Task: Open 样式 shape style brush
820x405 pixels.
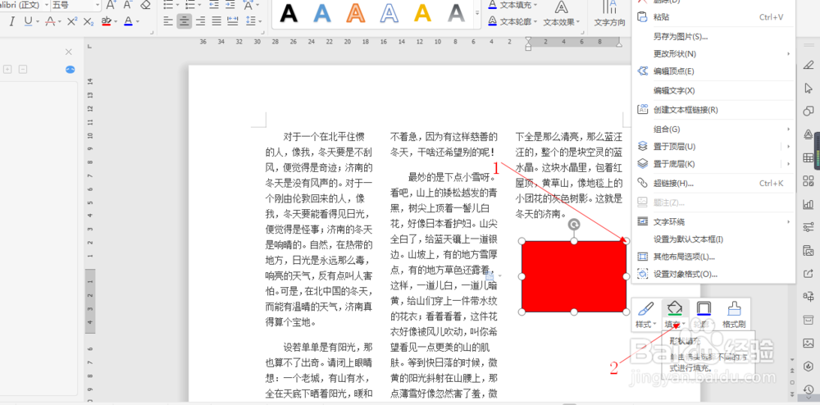Action: point(646,315)
